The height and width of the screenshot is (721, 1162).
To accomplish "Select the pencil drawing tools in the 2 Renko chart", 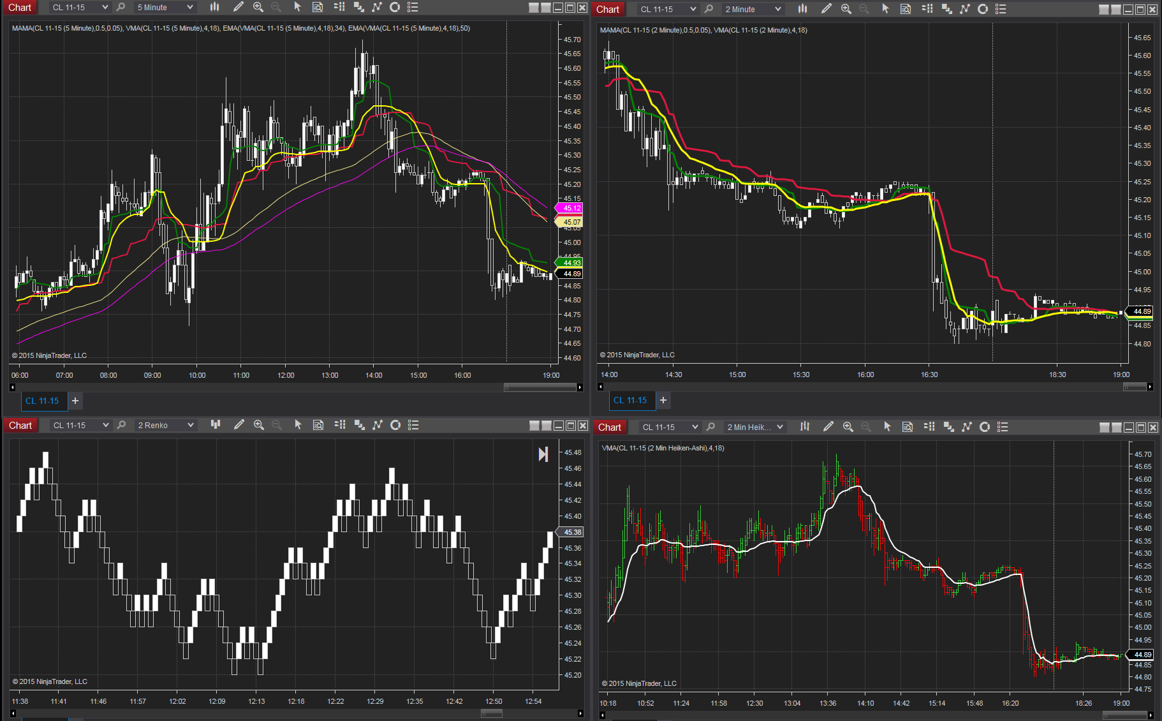I will pos(239,425).
